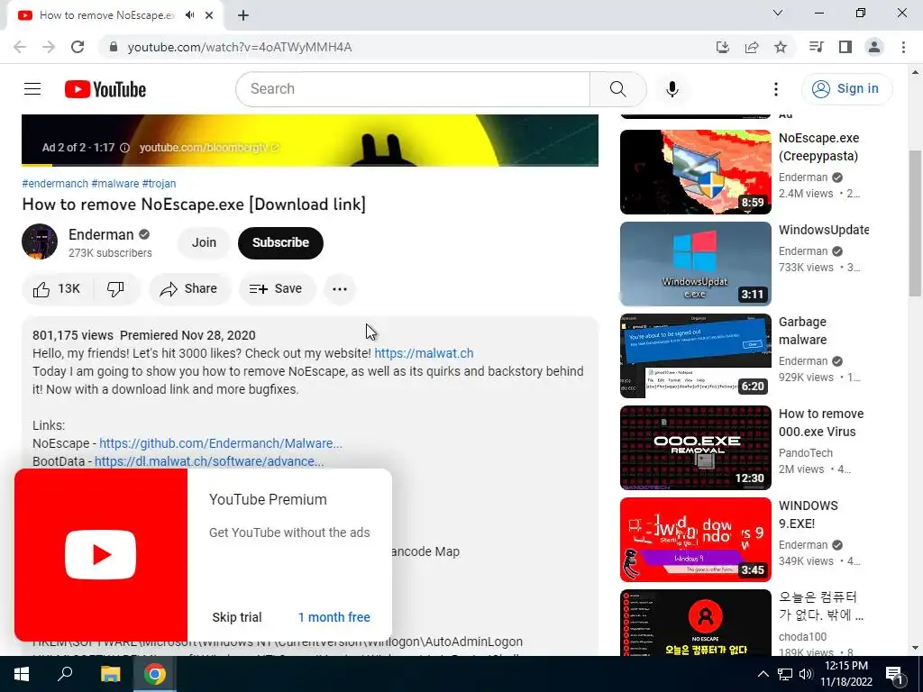Click the Join button
This screenshot has width=923, height=692.
point(204,242)
